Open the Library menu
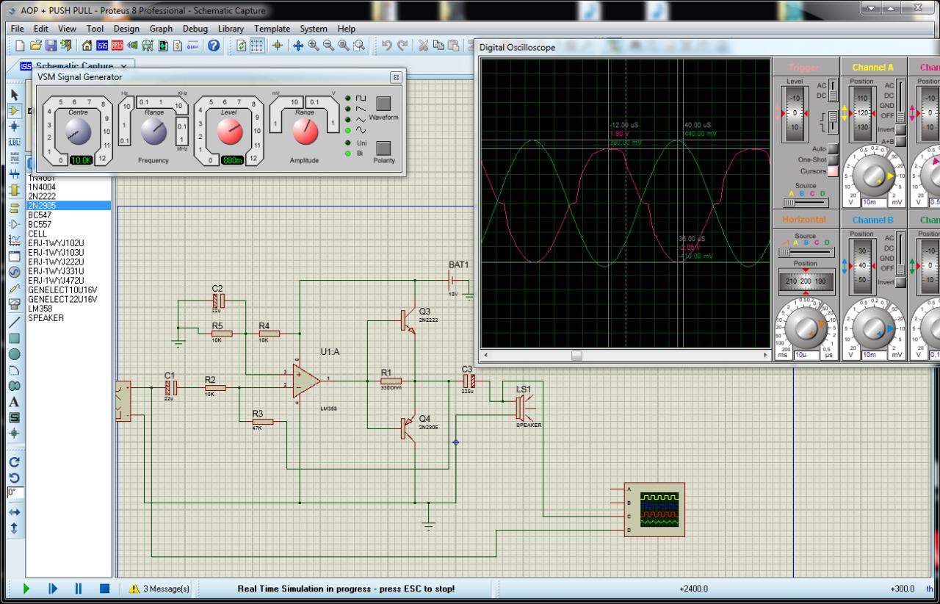 coord(231,29)
